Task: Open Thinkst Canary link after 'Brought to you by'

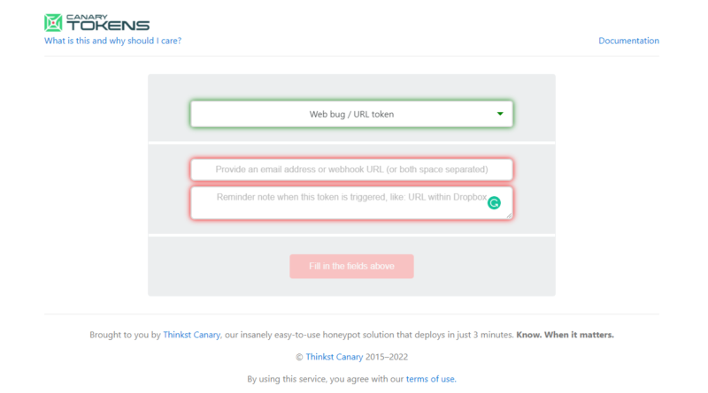Action: click(191, 335)
